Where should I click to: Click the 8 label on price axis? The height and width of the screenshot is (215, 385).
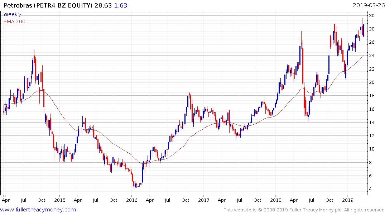(370, 162)
